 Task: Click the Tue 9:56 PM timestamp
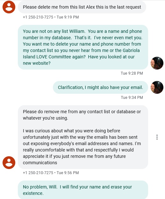pyautogui.click(x=68, y=173)
